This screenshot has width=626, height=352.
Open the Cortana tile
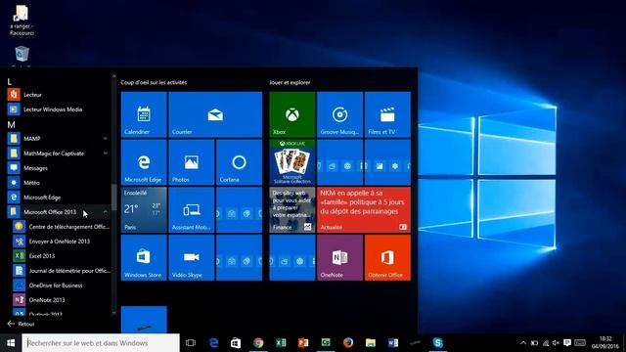239,162
